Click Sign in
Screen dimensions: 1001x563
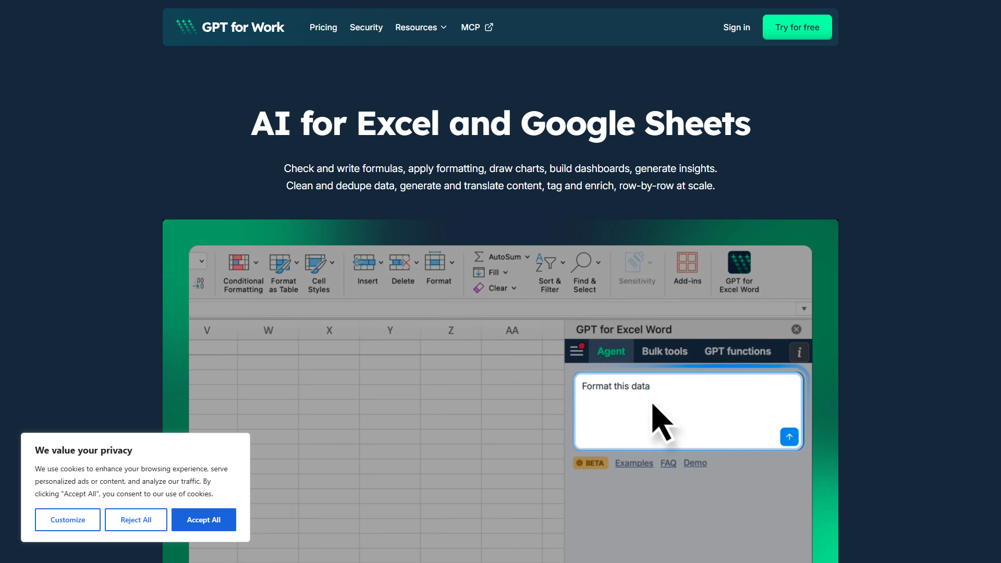coord(737,27)
